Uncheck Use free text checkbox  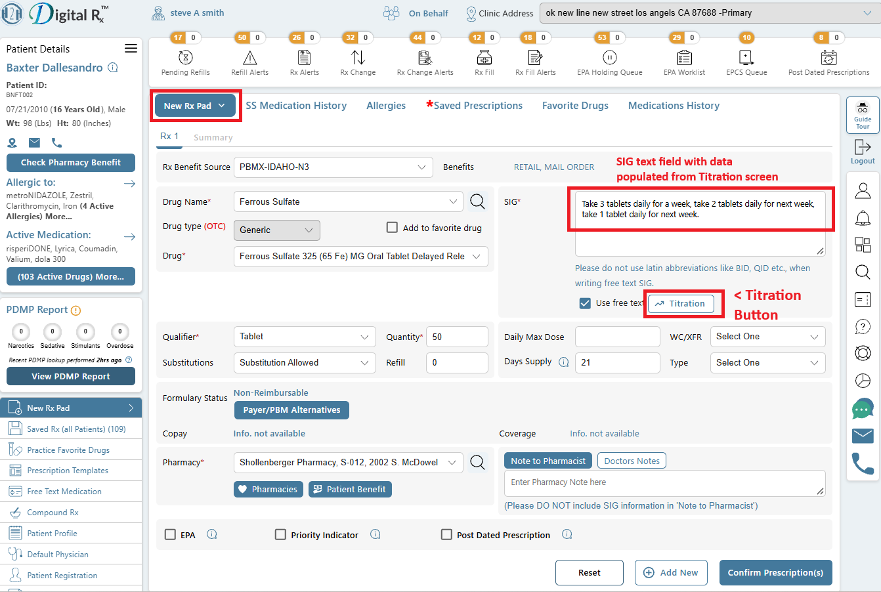point(585,303)
